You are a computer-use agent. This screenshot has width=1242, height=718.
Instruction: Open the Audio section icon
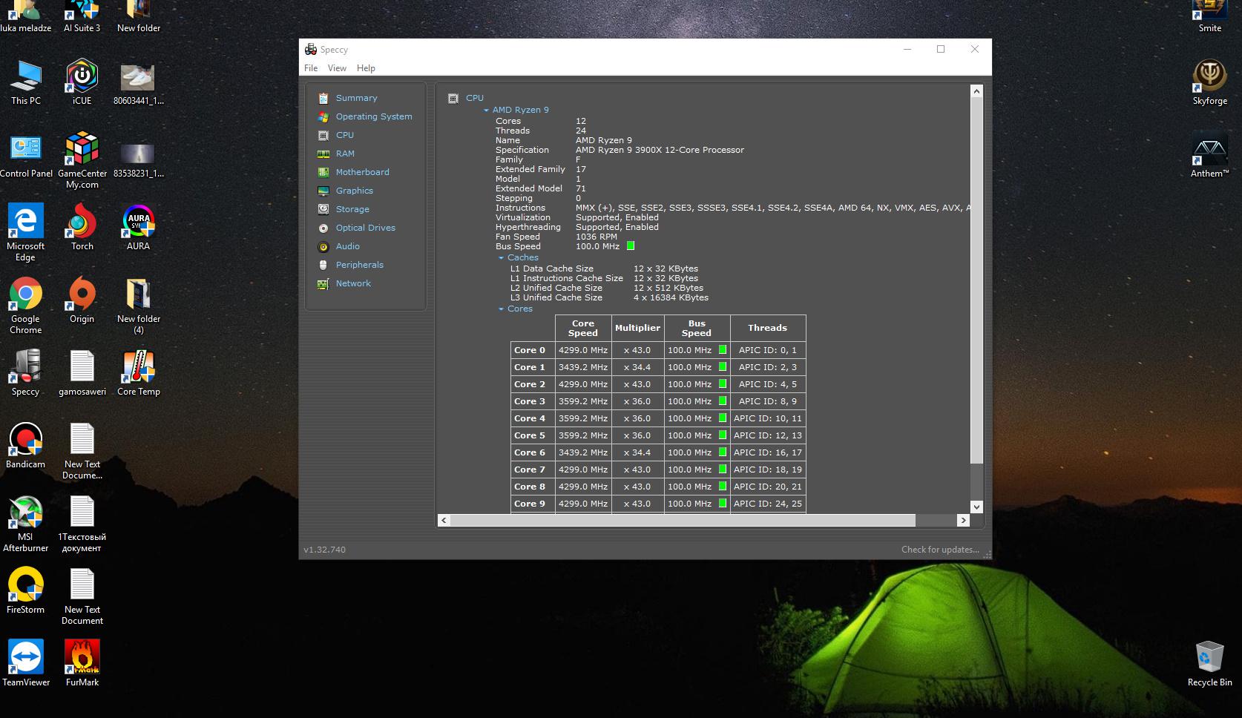point(323,246)
